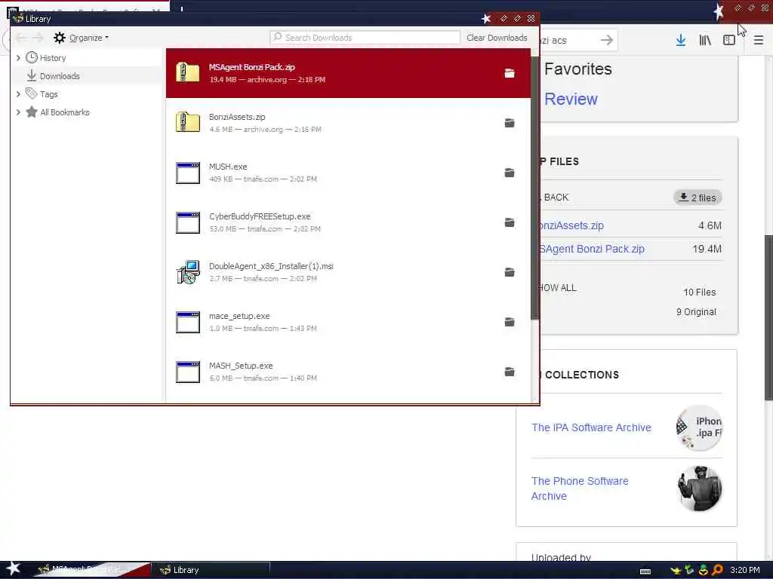Select History in the Library sidebar
This screenshot has width=773, height=579.
pyautogui.click(x=53, y=58)
